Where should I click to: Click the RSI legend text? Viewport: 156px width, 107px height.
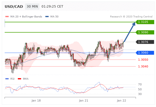12,79
